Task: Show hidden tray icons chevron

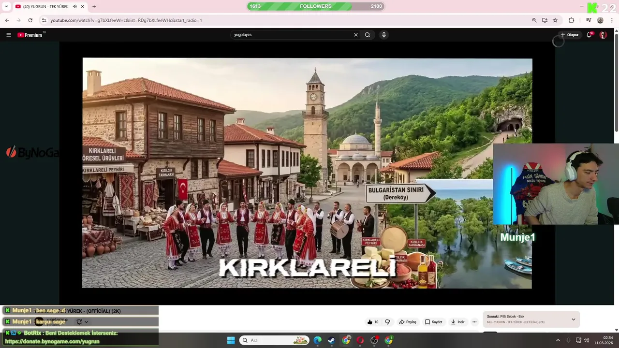Action: [558, 340]
